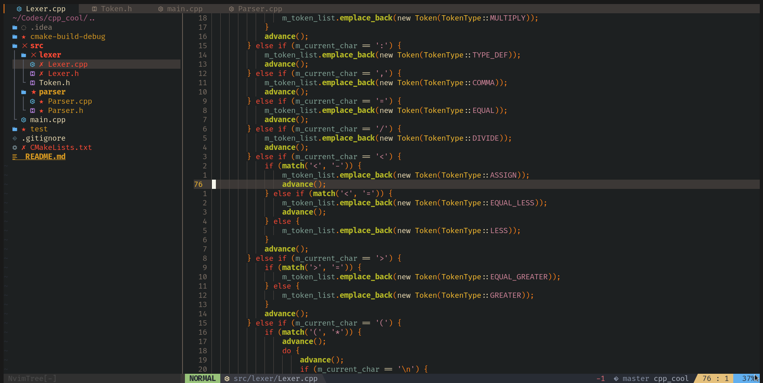Collapse the parser folder icon
Viewport: 763px width, 383px height.
pos(24,92)
